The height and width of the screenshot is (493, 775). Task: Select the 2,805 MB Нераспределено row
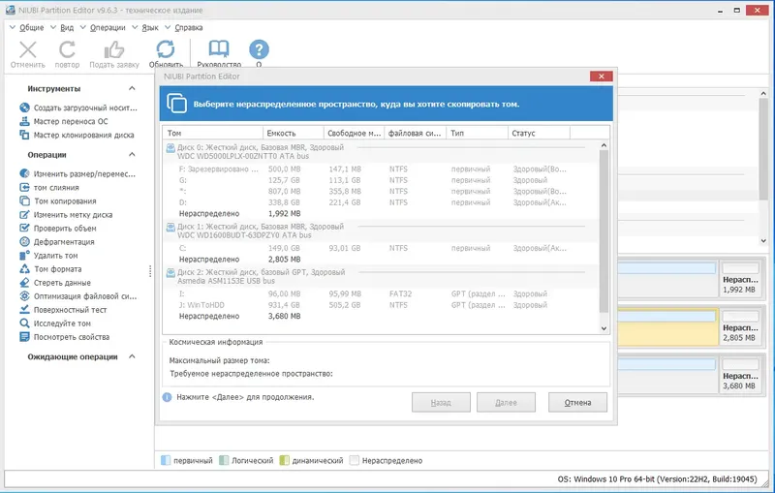pyautogui.click(x=381, y=259)
